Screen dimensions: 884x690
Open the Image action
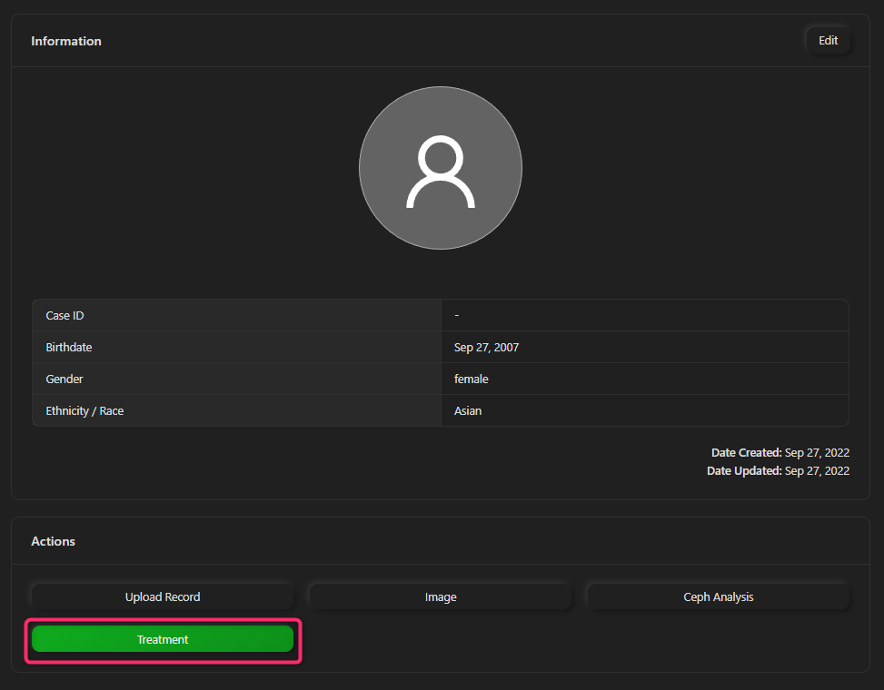(x=441, y=596)
